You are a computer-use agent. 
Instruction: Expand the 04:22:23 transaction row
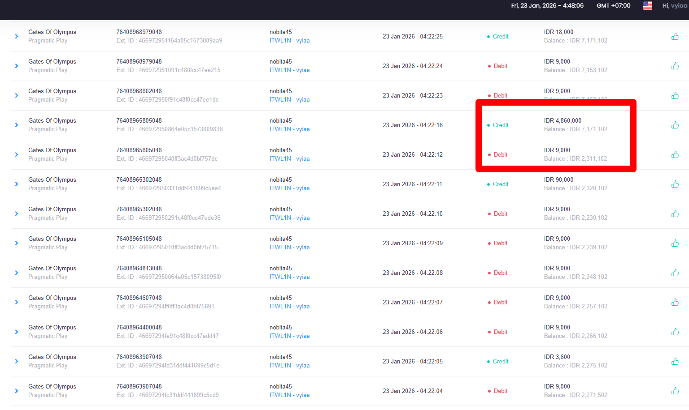click(x=17, y=95)
